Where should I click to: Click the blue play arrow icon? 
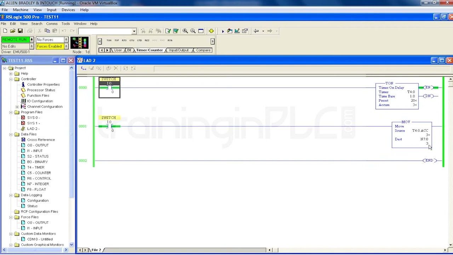[223, 31]
